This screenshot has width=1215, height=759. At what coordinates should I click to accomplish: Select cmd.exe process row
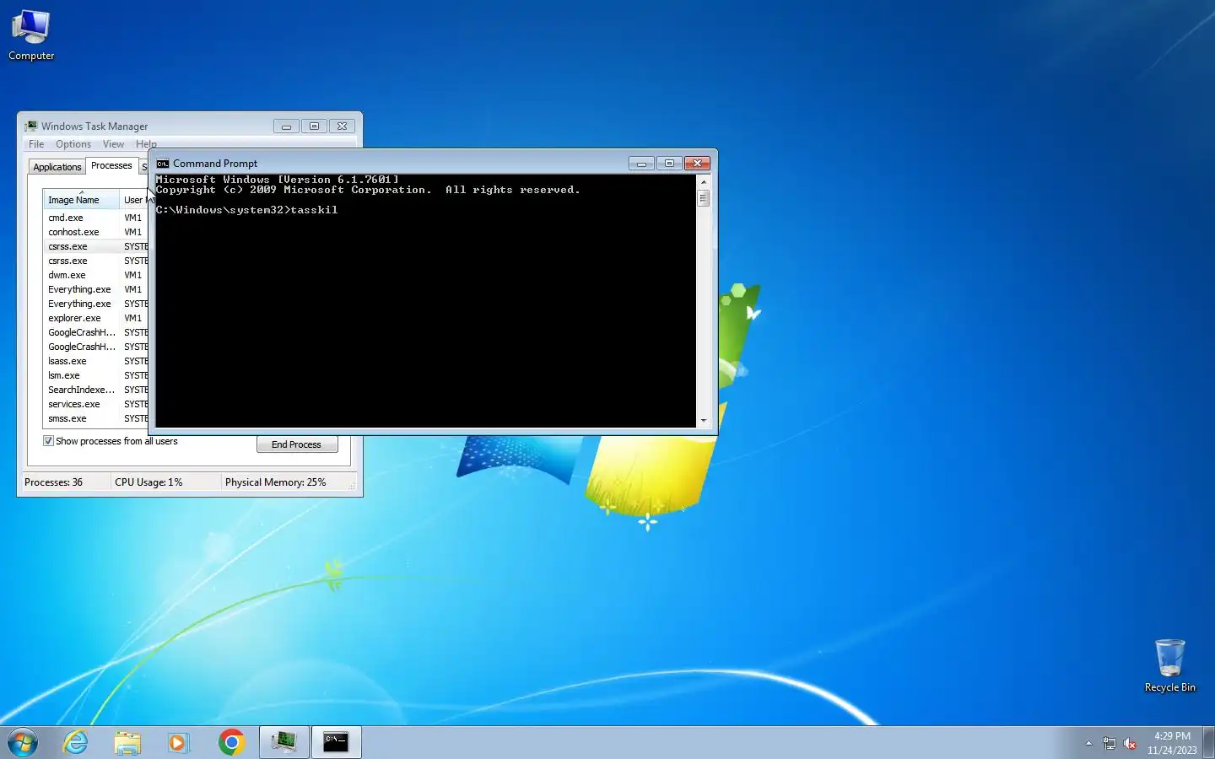click(x=96, y=218)
